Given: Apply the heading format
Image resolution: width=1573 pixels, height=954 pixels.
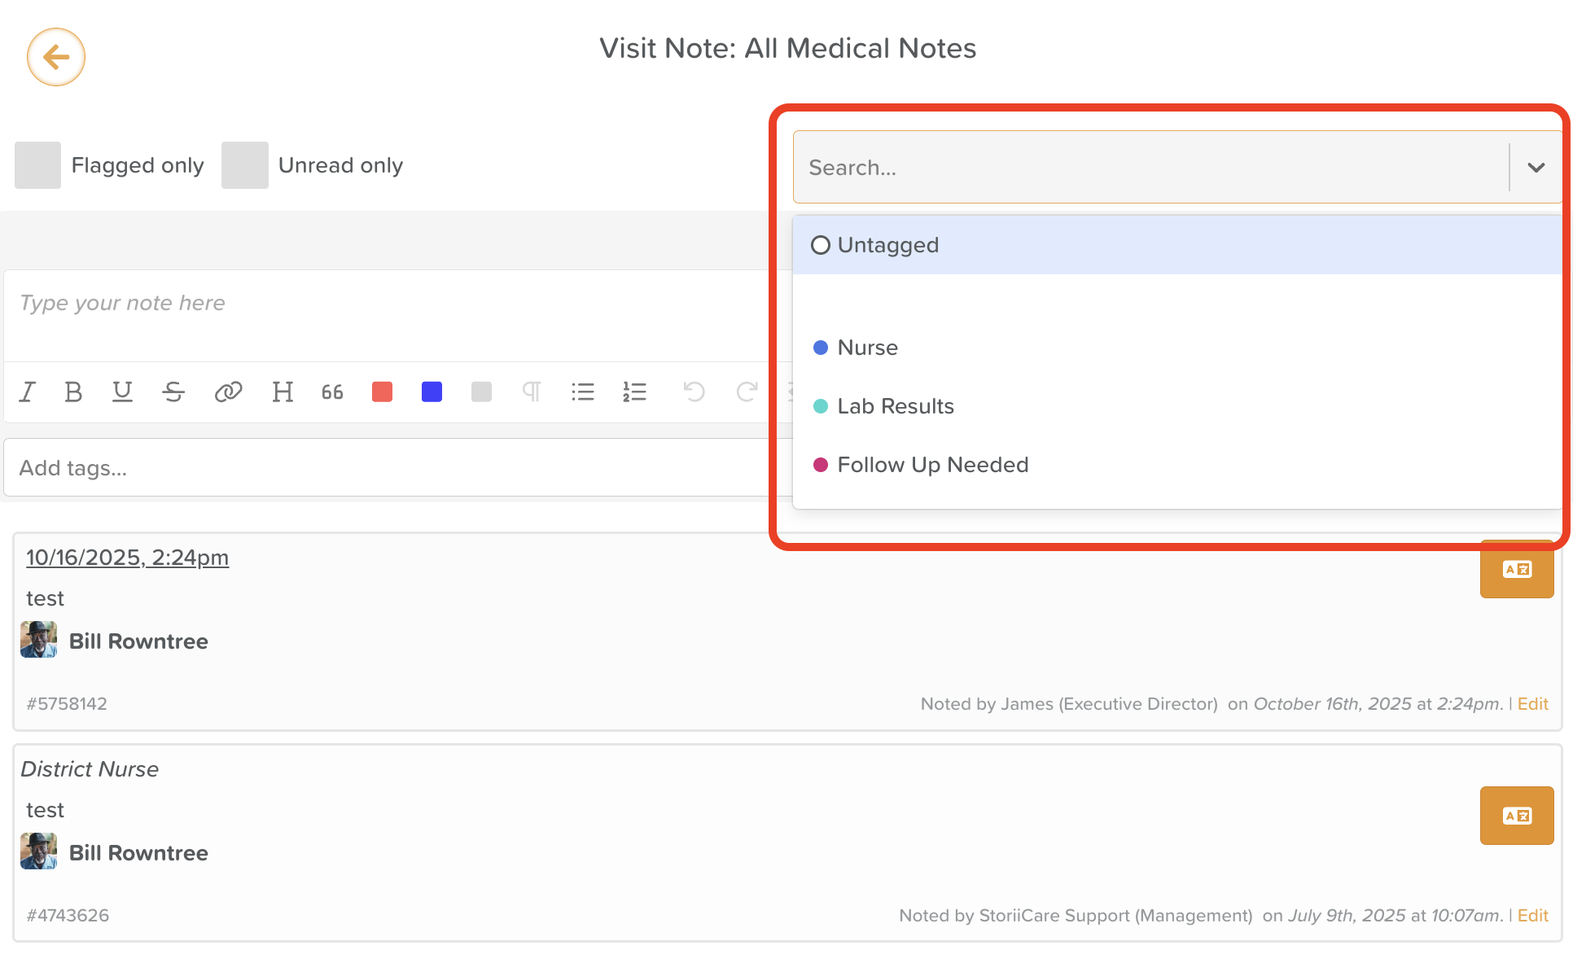Looking at the screenshot, I should 283,392.
